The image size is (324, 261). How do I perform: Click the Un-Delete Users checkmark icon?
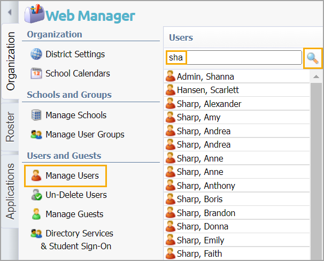[36, 195]
